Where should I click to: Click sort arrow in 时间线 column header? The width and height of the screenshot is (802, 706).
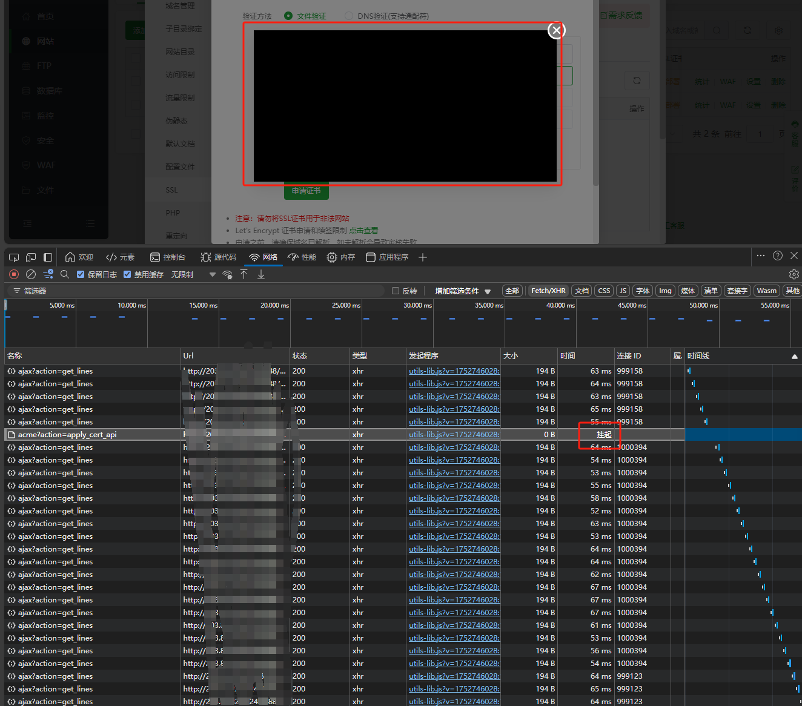pos(794,356)
